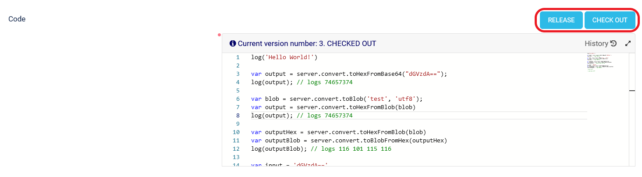Screen dimensions: 642x177
Task: Click the editor's vertical scrollbar marker
Action: (x=632, y=90)
